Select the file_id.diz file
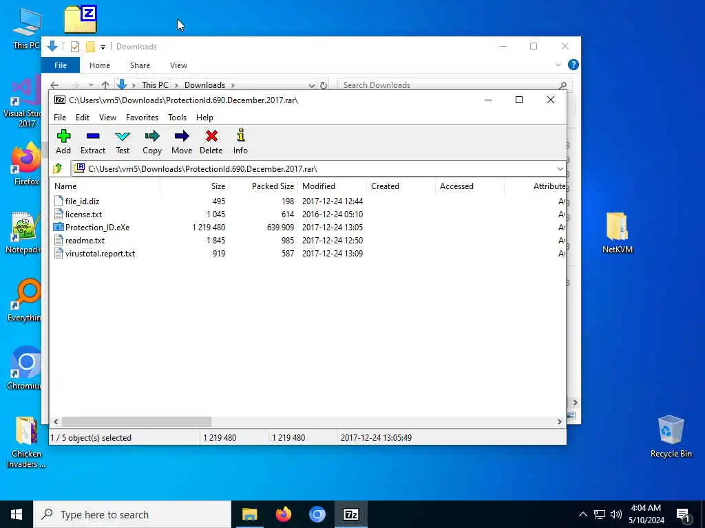The height and width of the screenshot is (528, 705). [x=82, y=201]
